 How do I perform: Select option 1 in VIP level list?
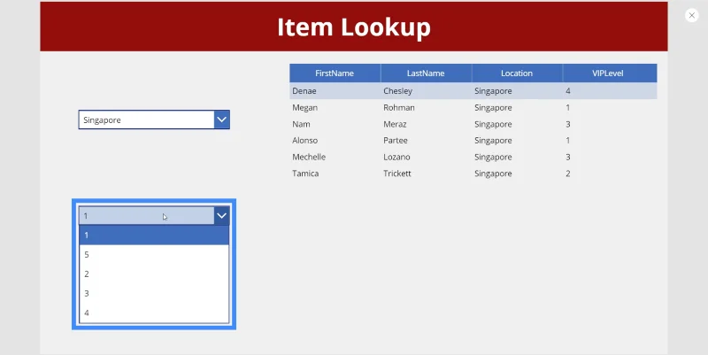tap(154, 235)
